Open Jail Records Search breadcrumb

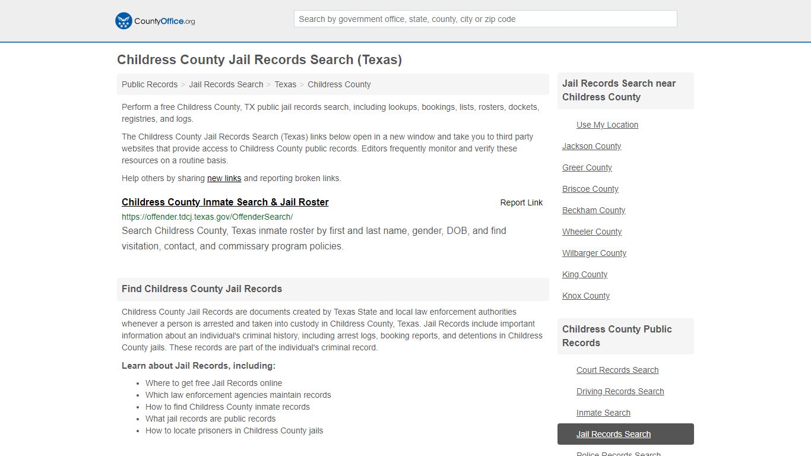pyautogui.click(x=226, y=84)
